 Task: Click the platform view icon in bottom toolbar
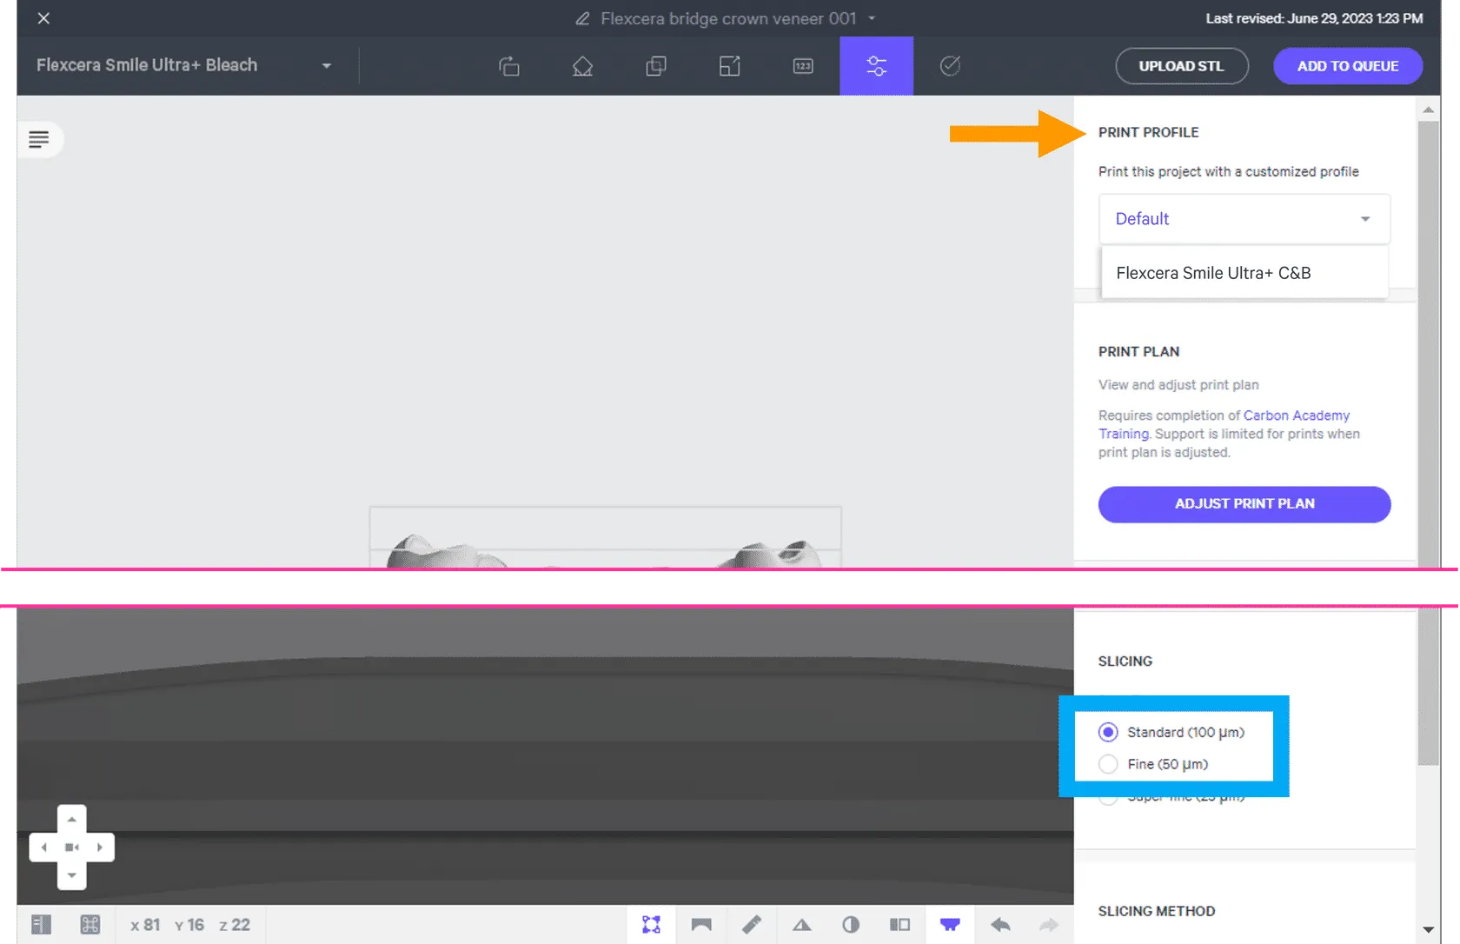[x=701, y=924]
